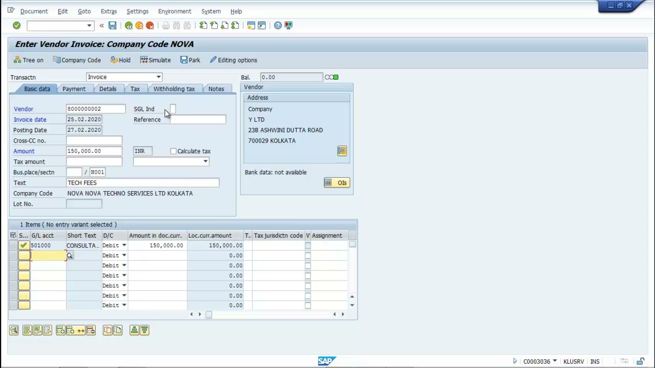Open the tax code dropdown beside Tax amount
Image resolution: width=655 pixels, height=368 pixels.
(205, 162)
